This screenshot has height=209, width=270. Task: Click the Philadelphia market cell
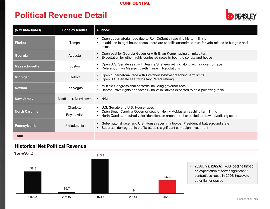point(75,126)
